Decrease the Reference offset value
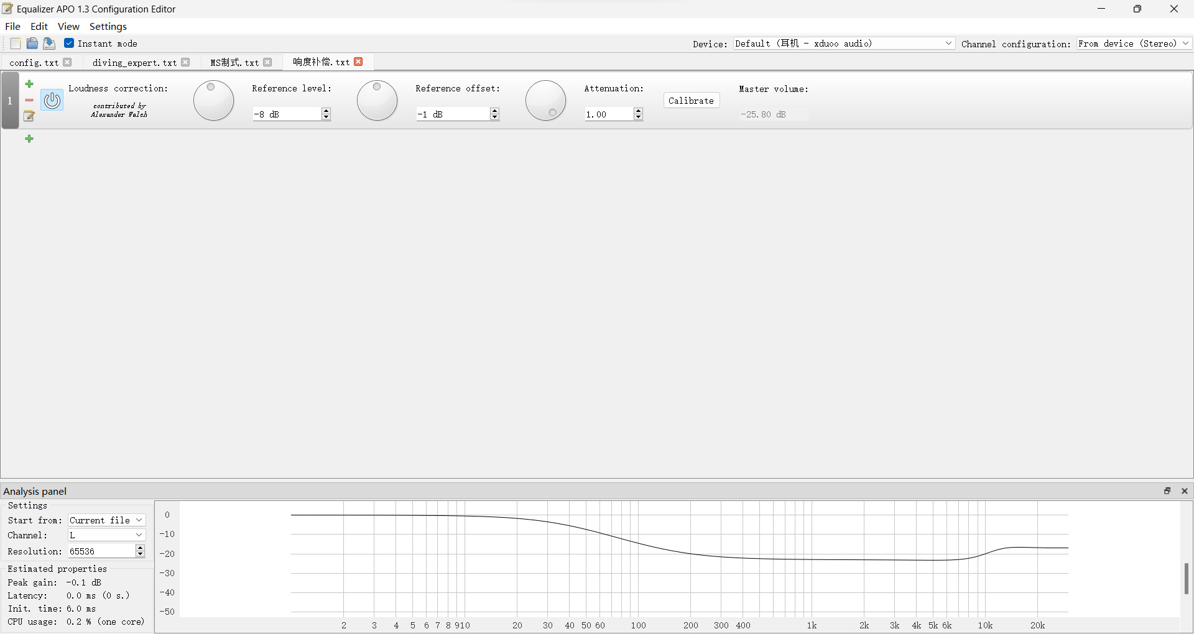Screen dimensions: 1194x634 click(494, 117)
